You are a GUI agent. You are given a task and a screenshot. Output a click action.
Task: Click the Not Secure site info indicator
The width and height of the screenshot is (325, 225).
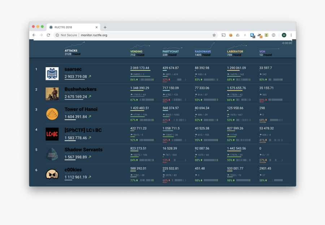(66, 35)
